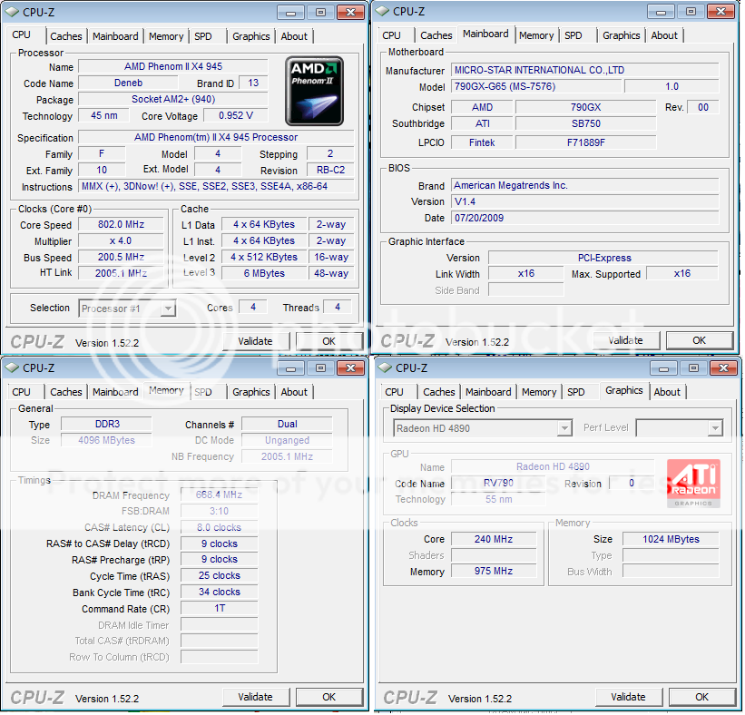Click the processor name value "AMD Phenom II X4 945"
Viewport: 745px width, 715px height.
[173, 66]
